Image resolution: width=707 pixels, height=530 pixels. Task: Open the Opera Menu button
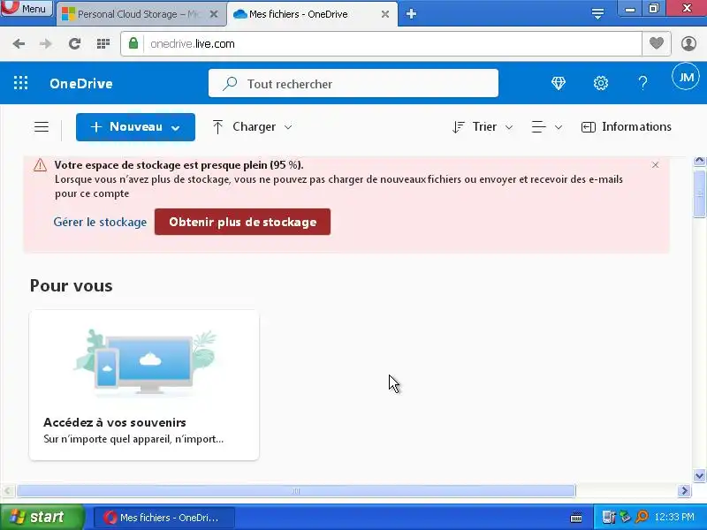[27, 8]
